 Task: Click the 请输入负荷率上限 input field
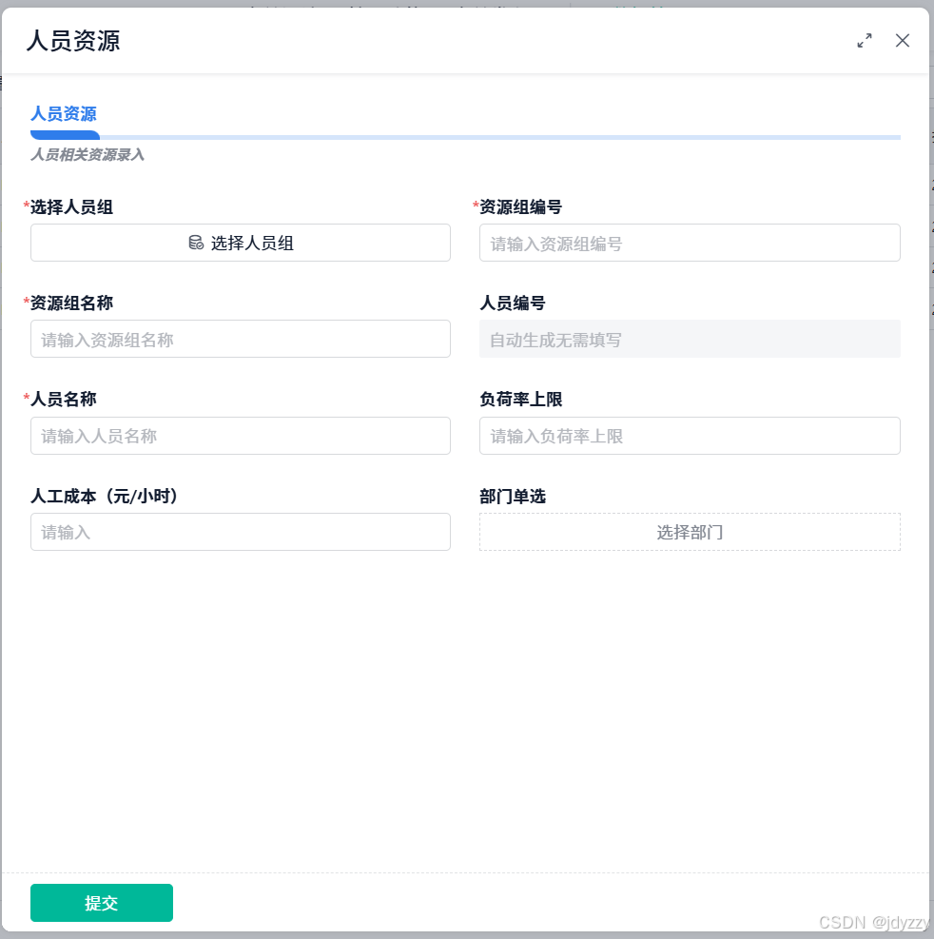689,436
